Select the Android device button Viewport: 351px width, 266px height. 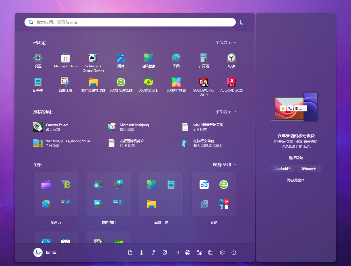(283, 168)
